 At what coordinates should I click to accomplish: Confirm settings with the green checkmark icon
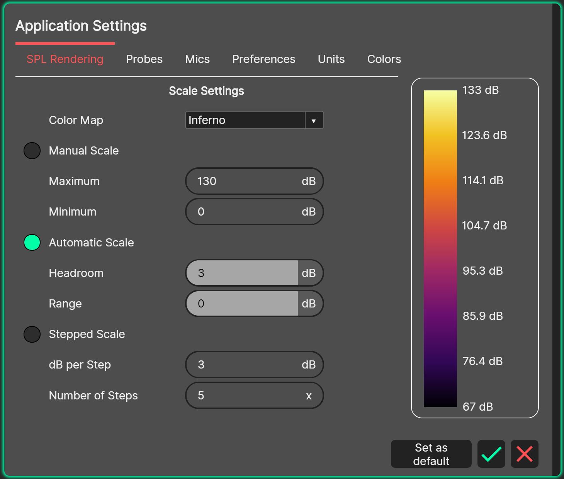[x=491, y=454]
